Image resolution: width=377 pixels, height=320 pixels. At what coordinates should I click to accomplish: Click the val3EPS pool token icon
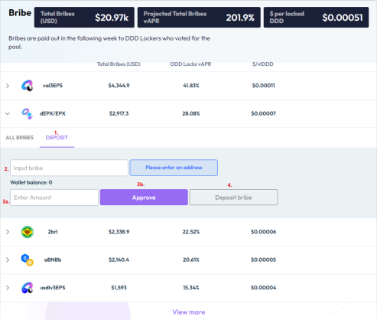point(28,86)
